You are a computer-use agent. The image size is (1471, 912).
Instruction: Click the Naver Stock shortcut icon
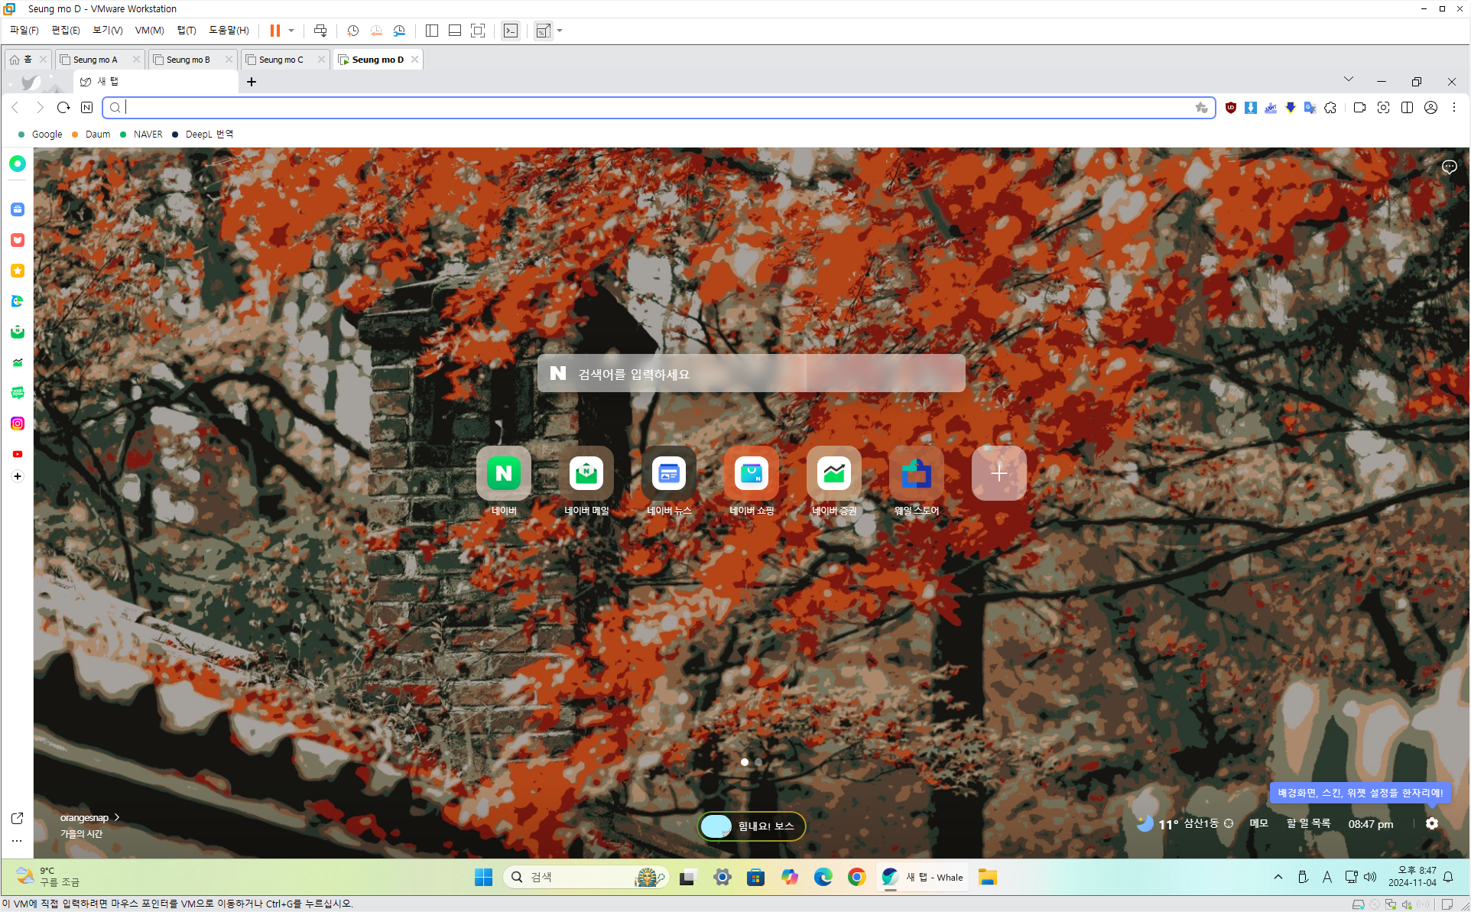pyautogui.click(x=833, y=474)
